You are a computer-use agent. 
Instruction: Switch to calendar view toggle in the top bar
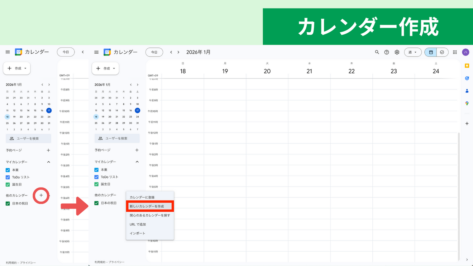(x=431, y=52)
